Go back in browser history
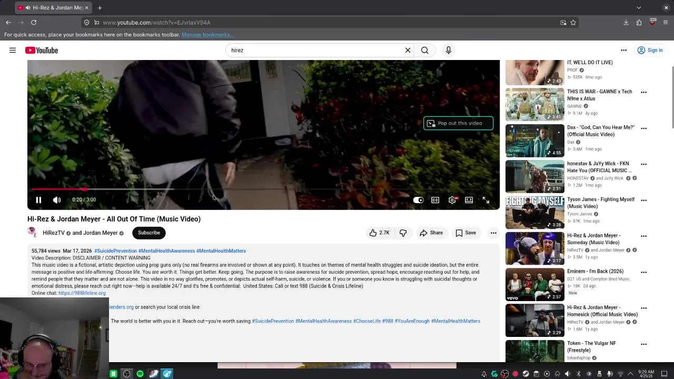 tap(8, 23)
